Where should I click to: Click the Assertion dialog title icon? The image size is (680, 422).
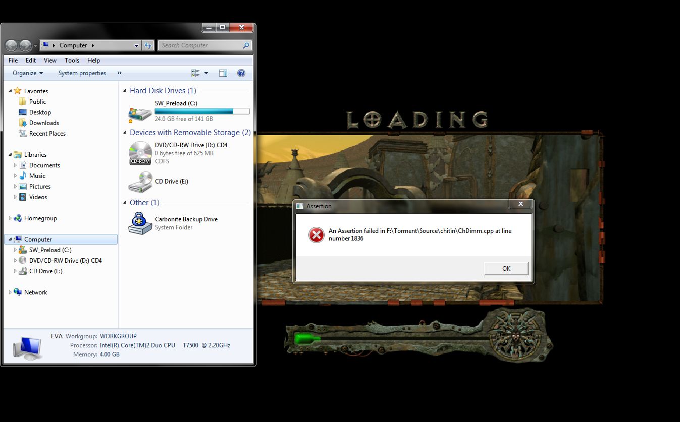click(300, 206)
